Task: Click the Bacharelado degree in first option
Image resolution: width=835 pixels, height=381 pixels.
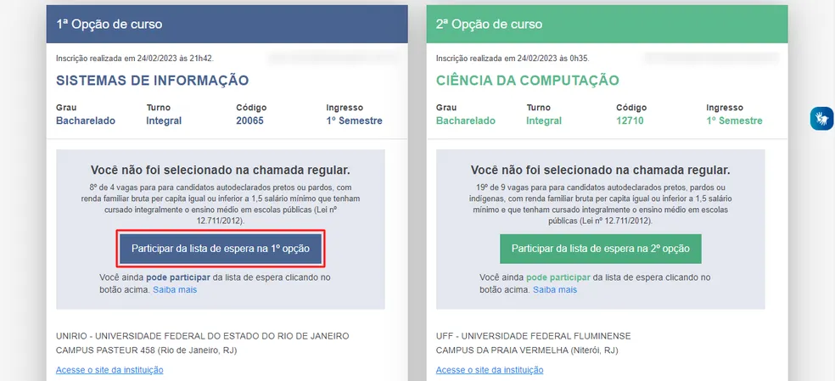Action: (86, 120)
